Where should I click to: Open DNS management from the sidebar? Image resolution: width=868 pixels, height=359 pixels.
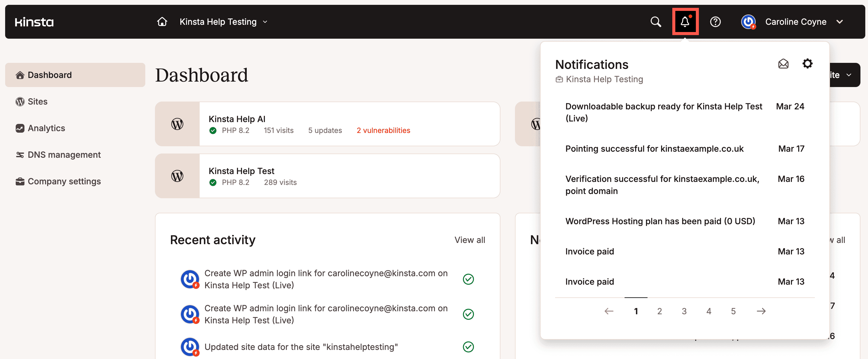pyautogui.click(x=64, y=154)
